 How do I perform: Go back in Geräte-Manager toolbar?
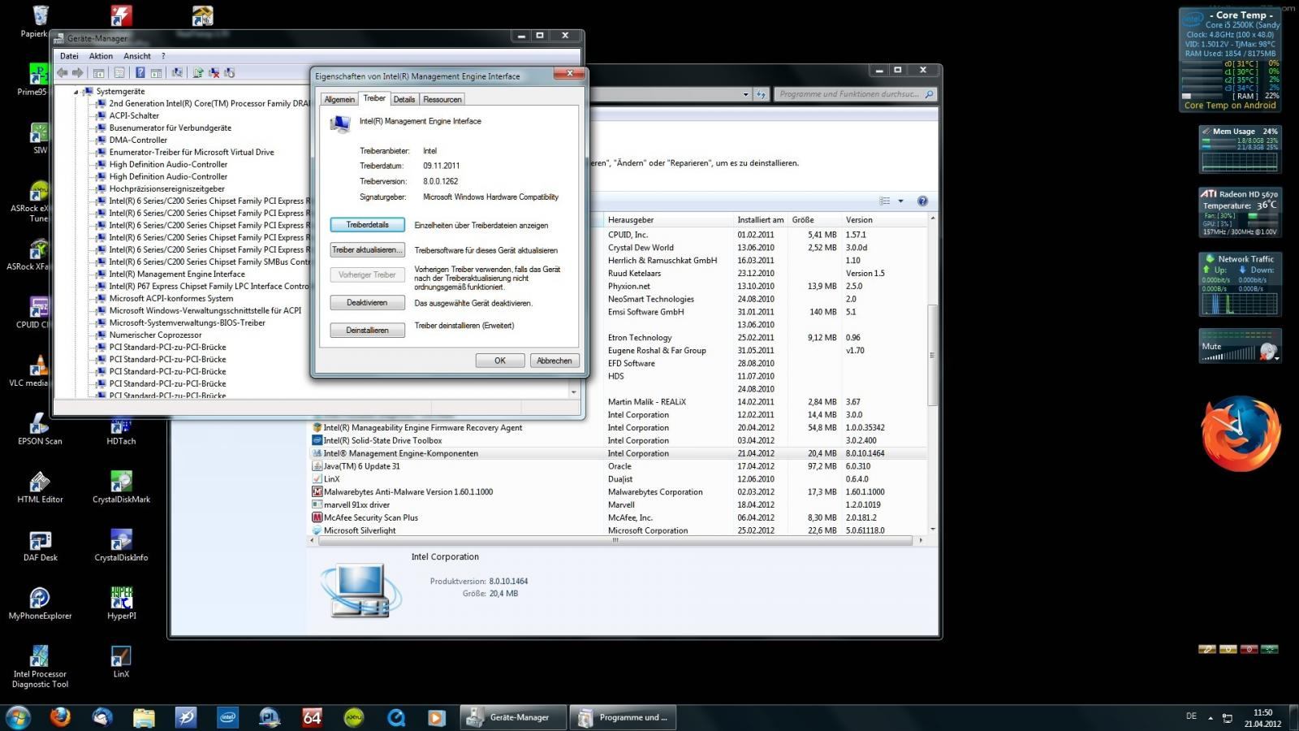[x=63, y=73]
